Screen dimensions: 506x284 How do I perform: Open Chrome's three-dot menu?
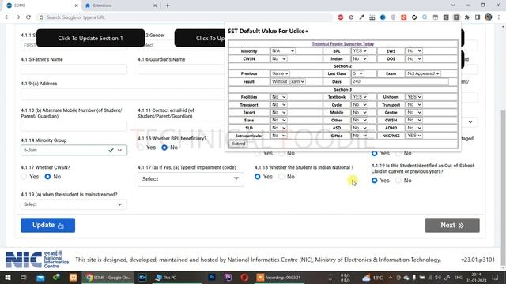(499, 17)
